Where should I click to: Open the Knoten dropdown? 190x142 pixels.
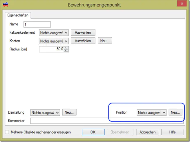click(x=54, y=41)
